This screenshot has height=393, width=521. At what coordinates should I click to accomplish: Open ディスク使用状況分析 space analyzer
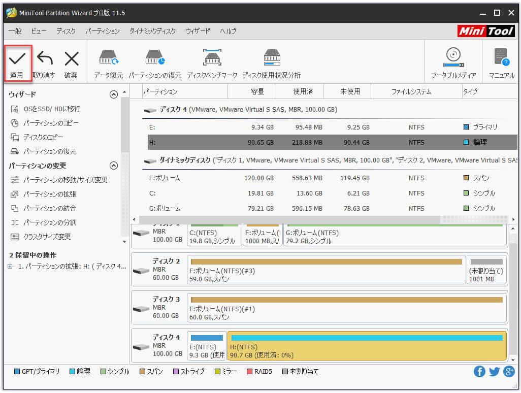(272, 59)
